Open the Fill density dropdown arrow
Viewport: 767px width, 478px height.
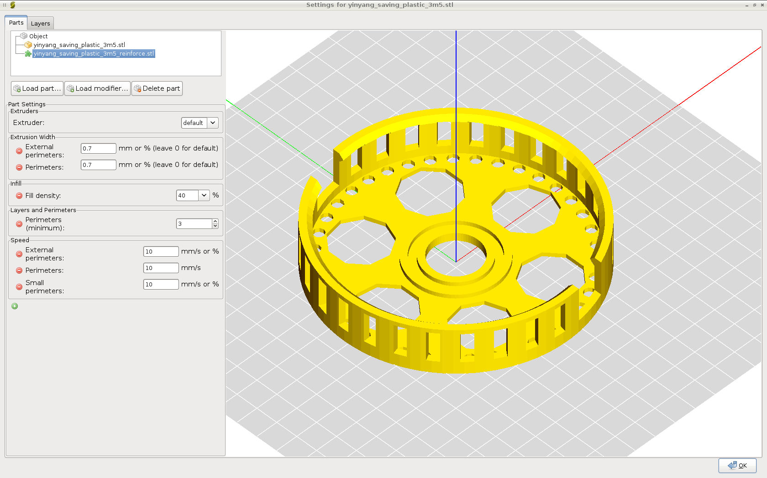click(x=204, y=195)
